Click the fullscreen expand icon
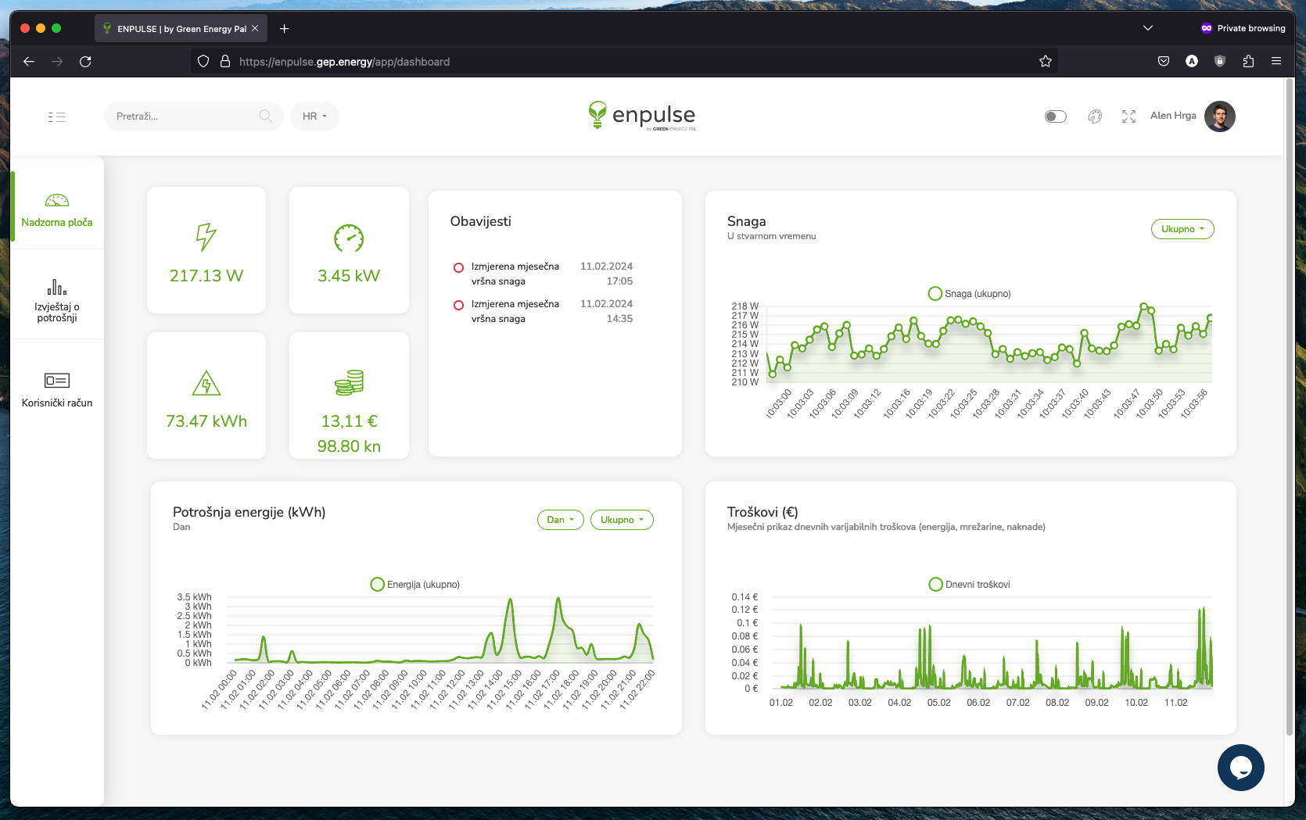 1128,116
